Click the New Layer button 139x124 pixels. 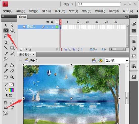21,49
